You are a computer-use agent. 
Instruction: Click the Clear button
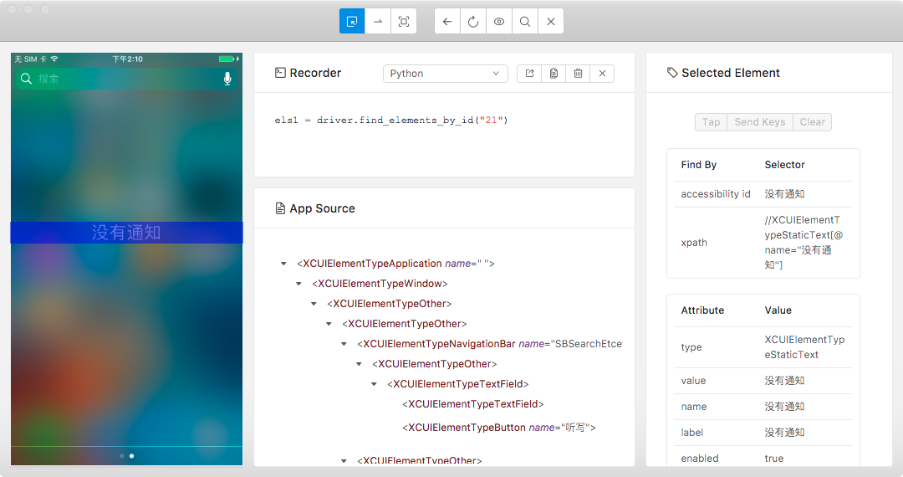(812, 122)
